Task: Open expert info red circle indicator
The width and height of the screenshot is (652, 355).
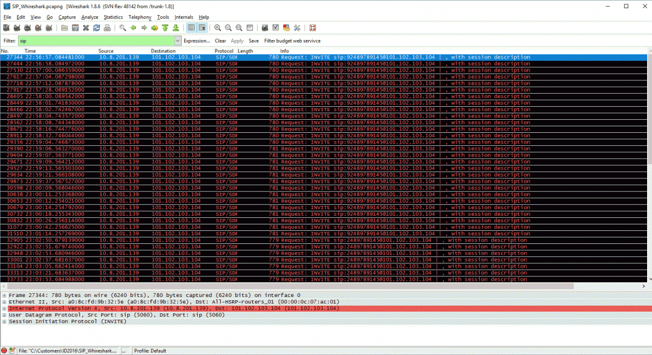Action: pyautogui.click(x=5, y=351)
